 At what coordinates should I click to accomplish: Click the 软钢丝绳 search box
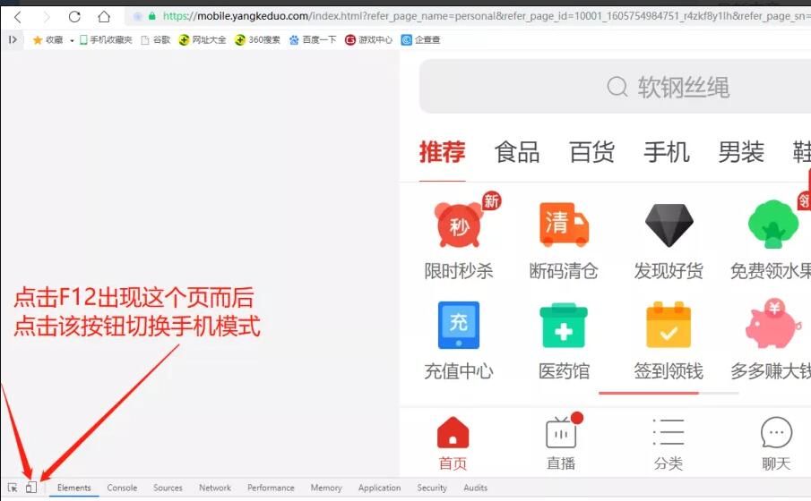627,87
